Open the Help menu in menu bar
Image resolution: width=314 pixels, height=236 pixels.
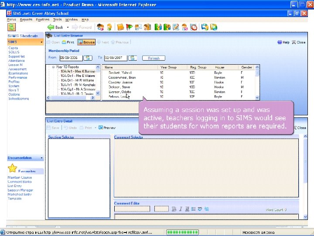click(x=85, y=20)
